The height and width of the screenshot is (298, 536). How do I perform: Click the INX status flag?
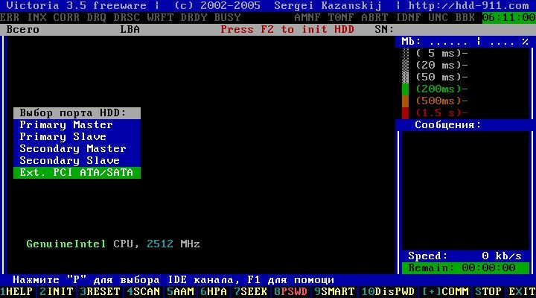tap(36, 17)
